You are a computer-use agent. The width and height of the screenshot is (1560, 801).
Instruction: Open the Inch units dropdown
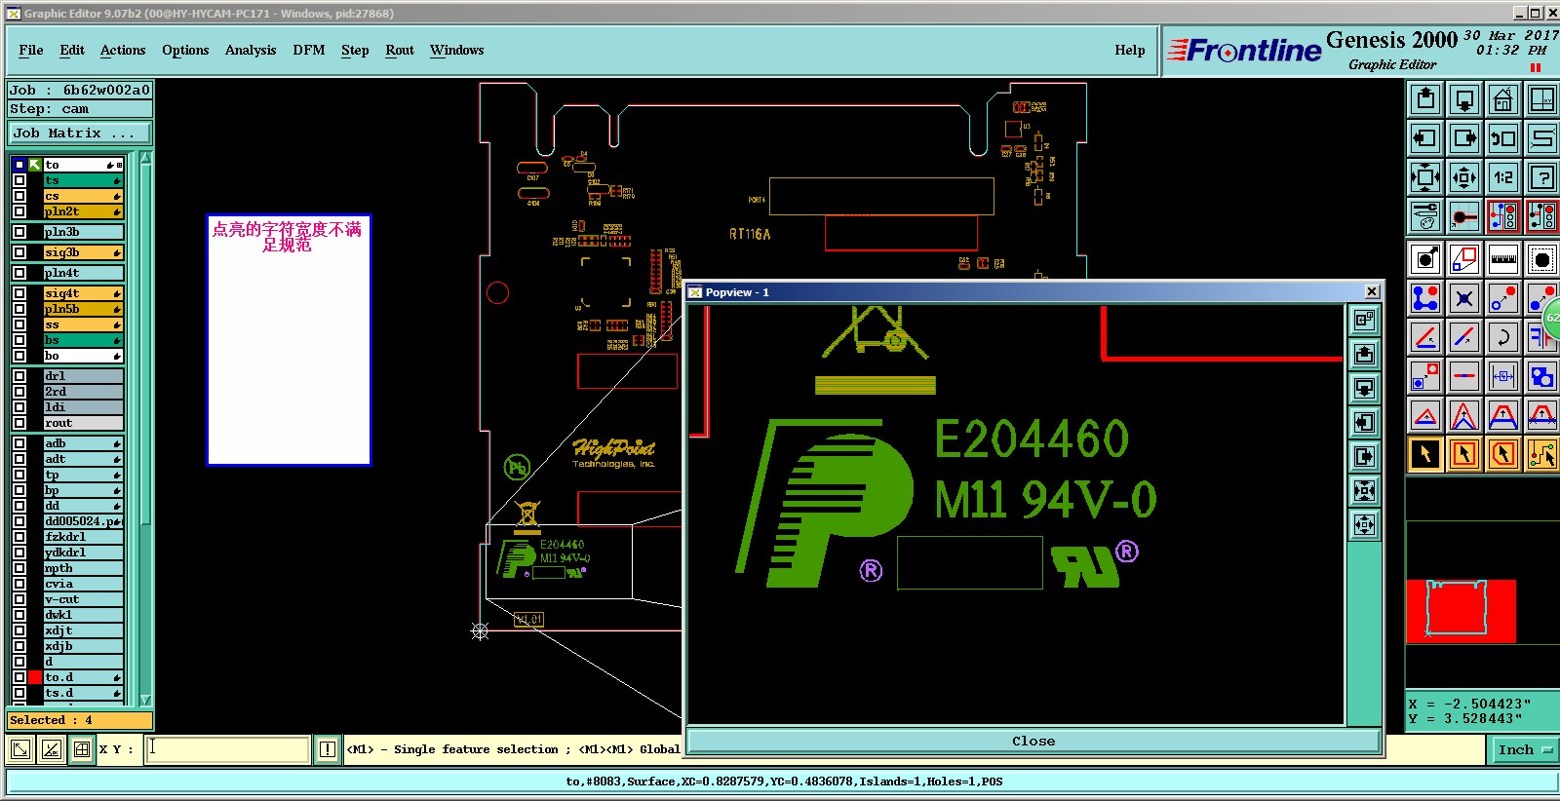click(x=1525, y=749)
